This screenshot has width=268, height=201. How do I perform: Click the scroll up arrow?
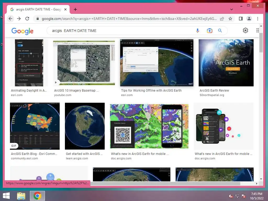coord(261,26)
